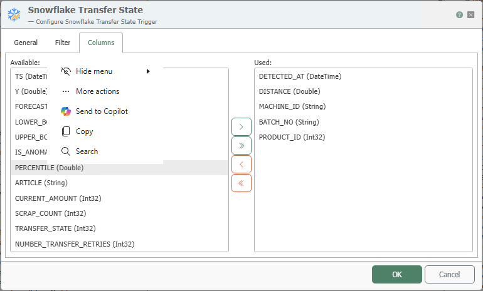Select TRANSFER_STATE (Int32) in Available list

coord(120,228)
